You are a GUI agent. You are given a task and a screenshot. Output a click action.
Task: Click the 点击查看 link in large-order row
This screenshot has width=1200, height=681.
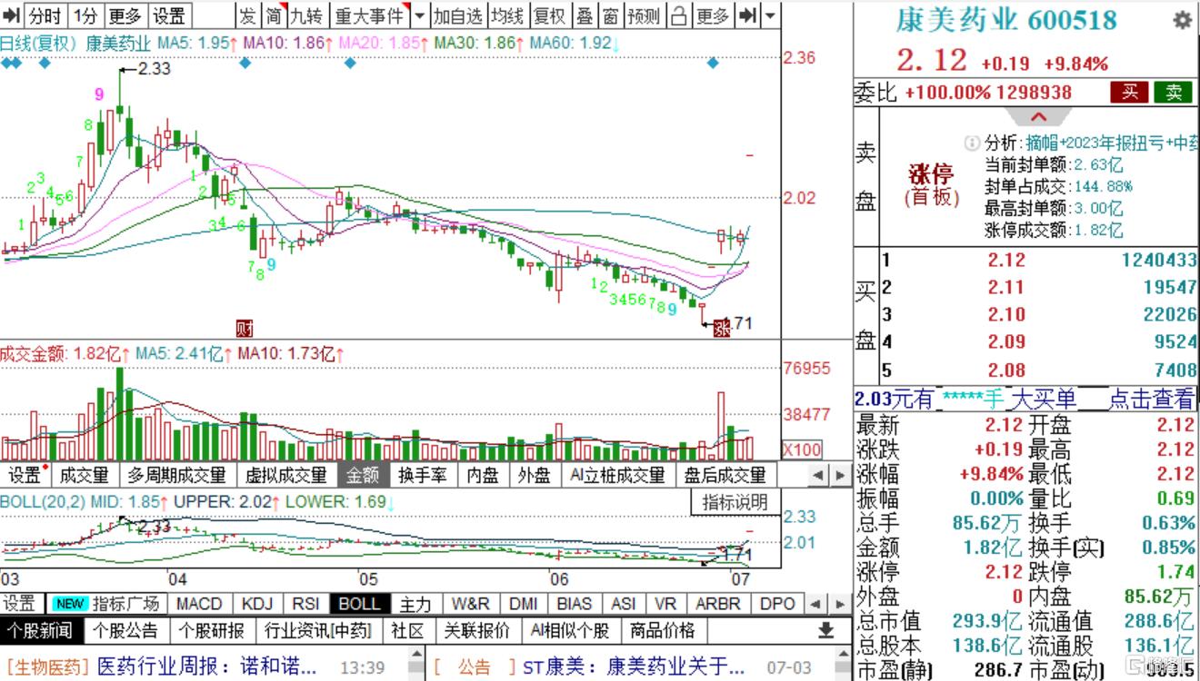(1151, 399)
